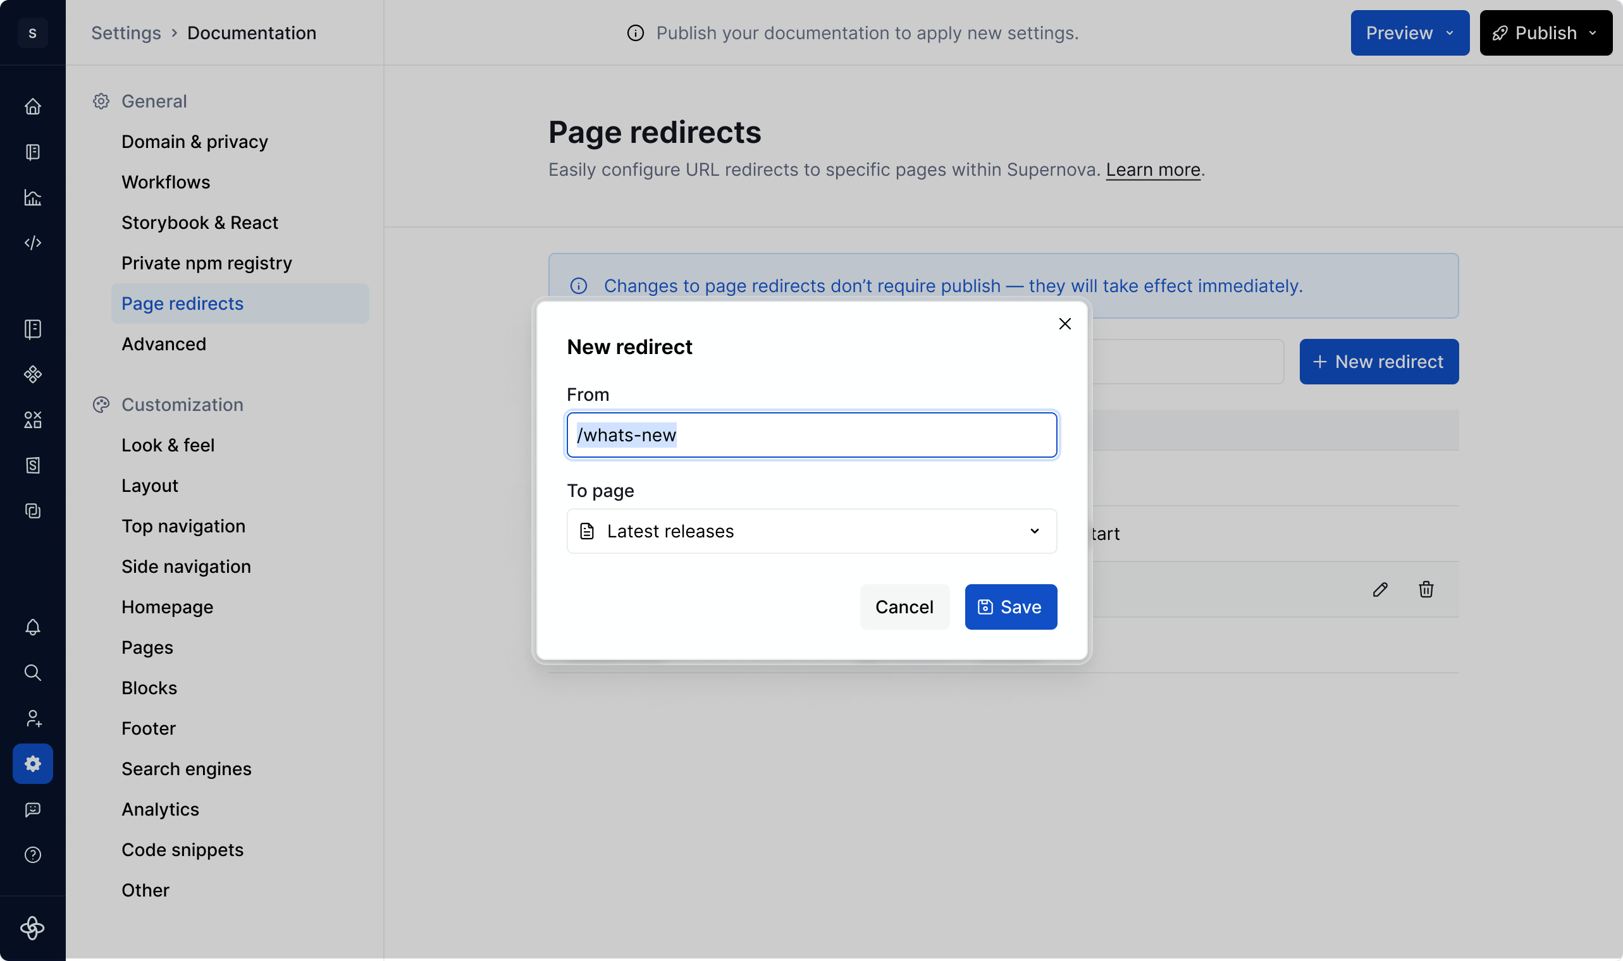
Task: Start a search using the magnifier icon
Action: tap(32, 672)
